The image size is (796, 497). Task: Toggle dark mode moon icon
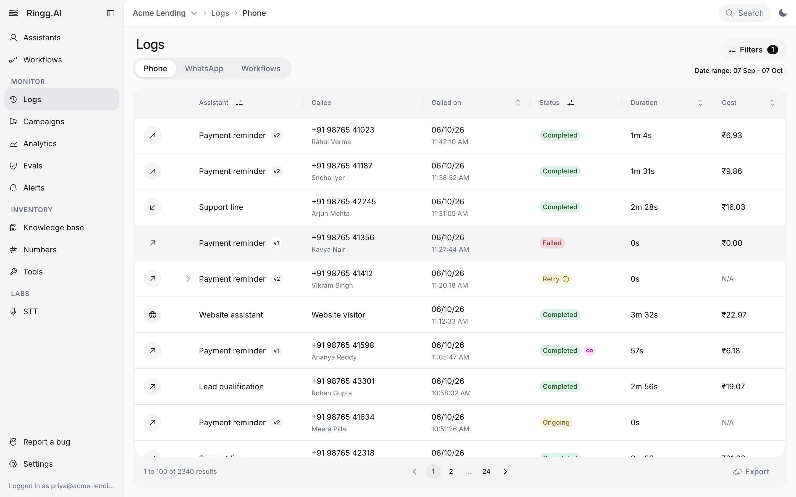click(783, 13)
